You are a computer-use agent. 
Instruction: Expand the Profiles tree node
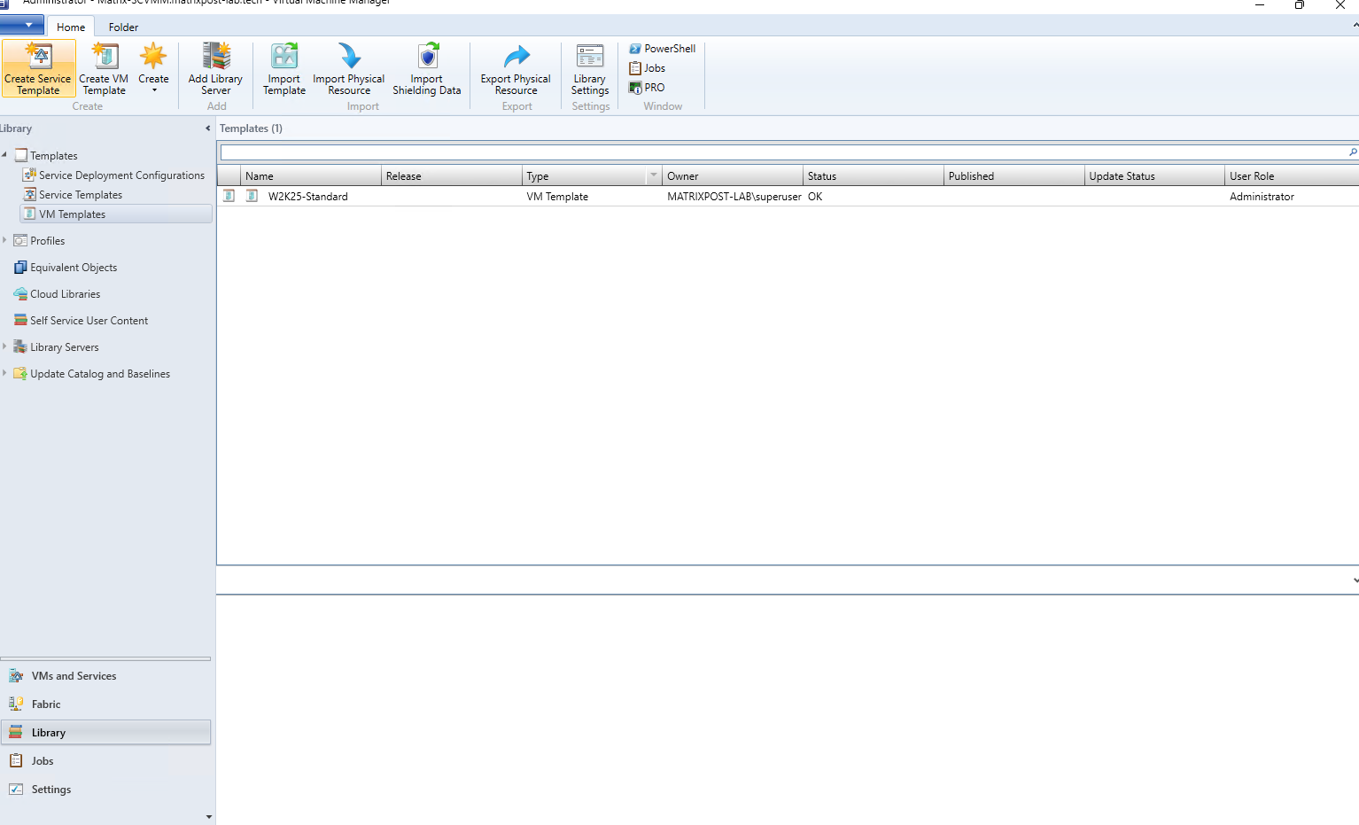click(4, 240)
